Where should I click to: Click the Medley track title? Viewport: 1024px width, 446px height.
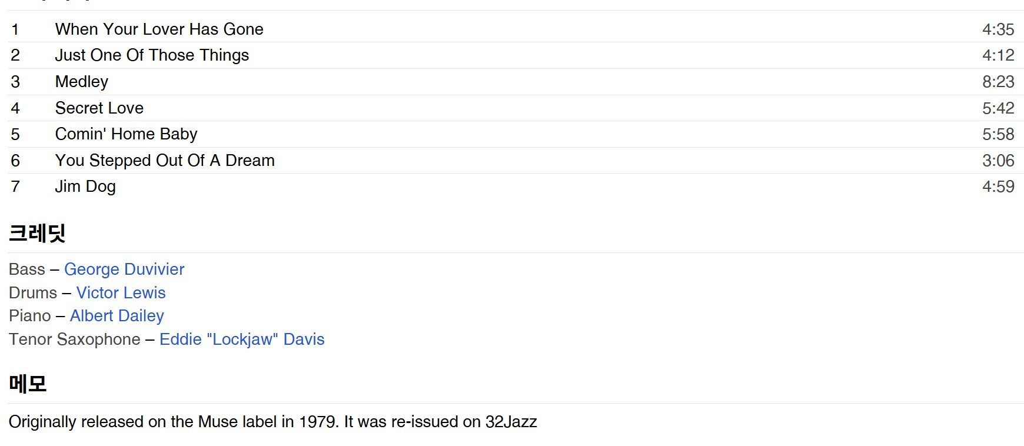tap(82, 82)
